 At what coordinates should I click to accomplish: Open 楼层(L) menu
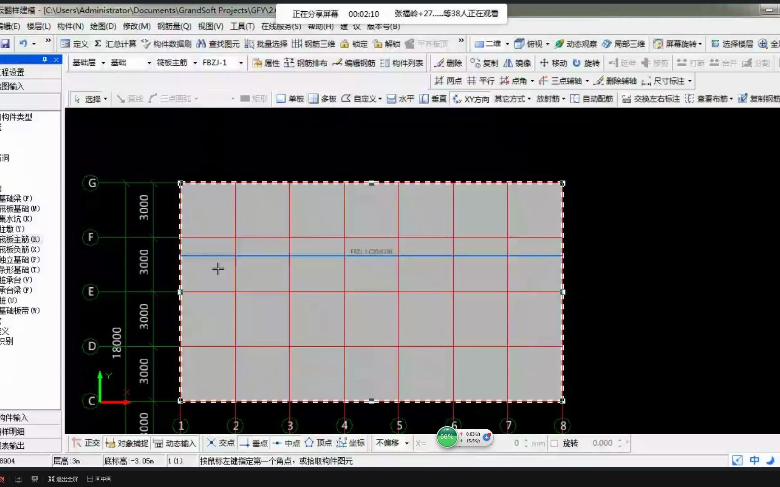(x=39, y=26)
